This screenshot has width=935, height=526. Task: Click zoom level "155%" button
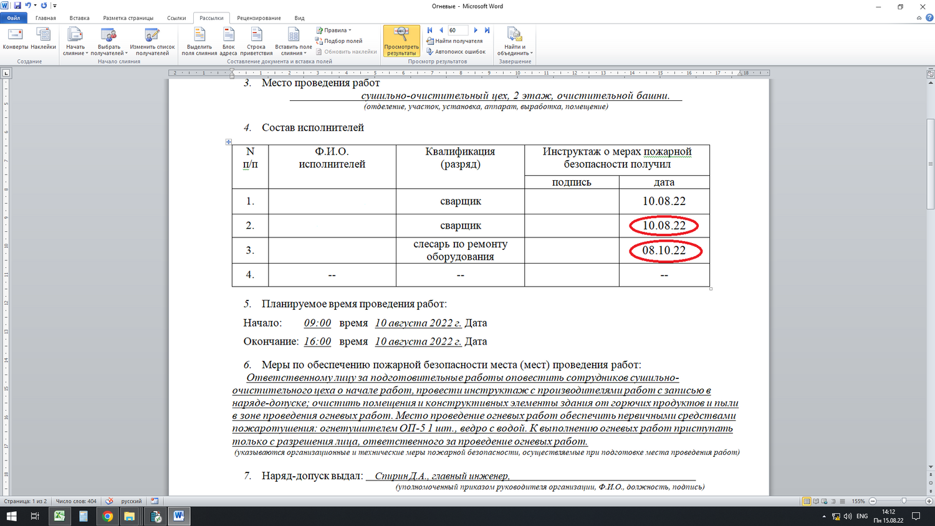click(x=858, y=501)
